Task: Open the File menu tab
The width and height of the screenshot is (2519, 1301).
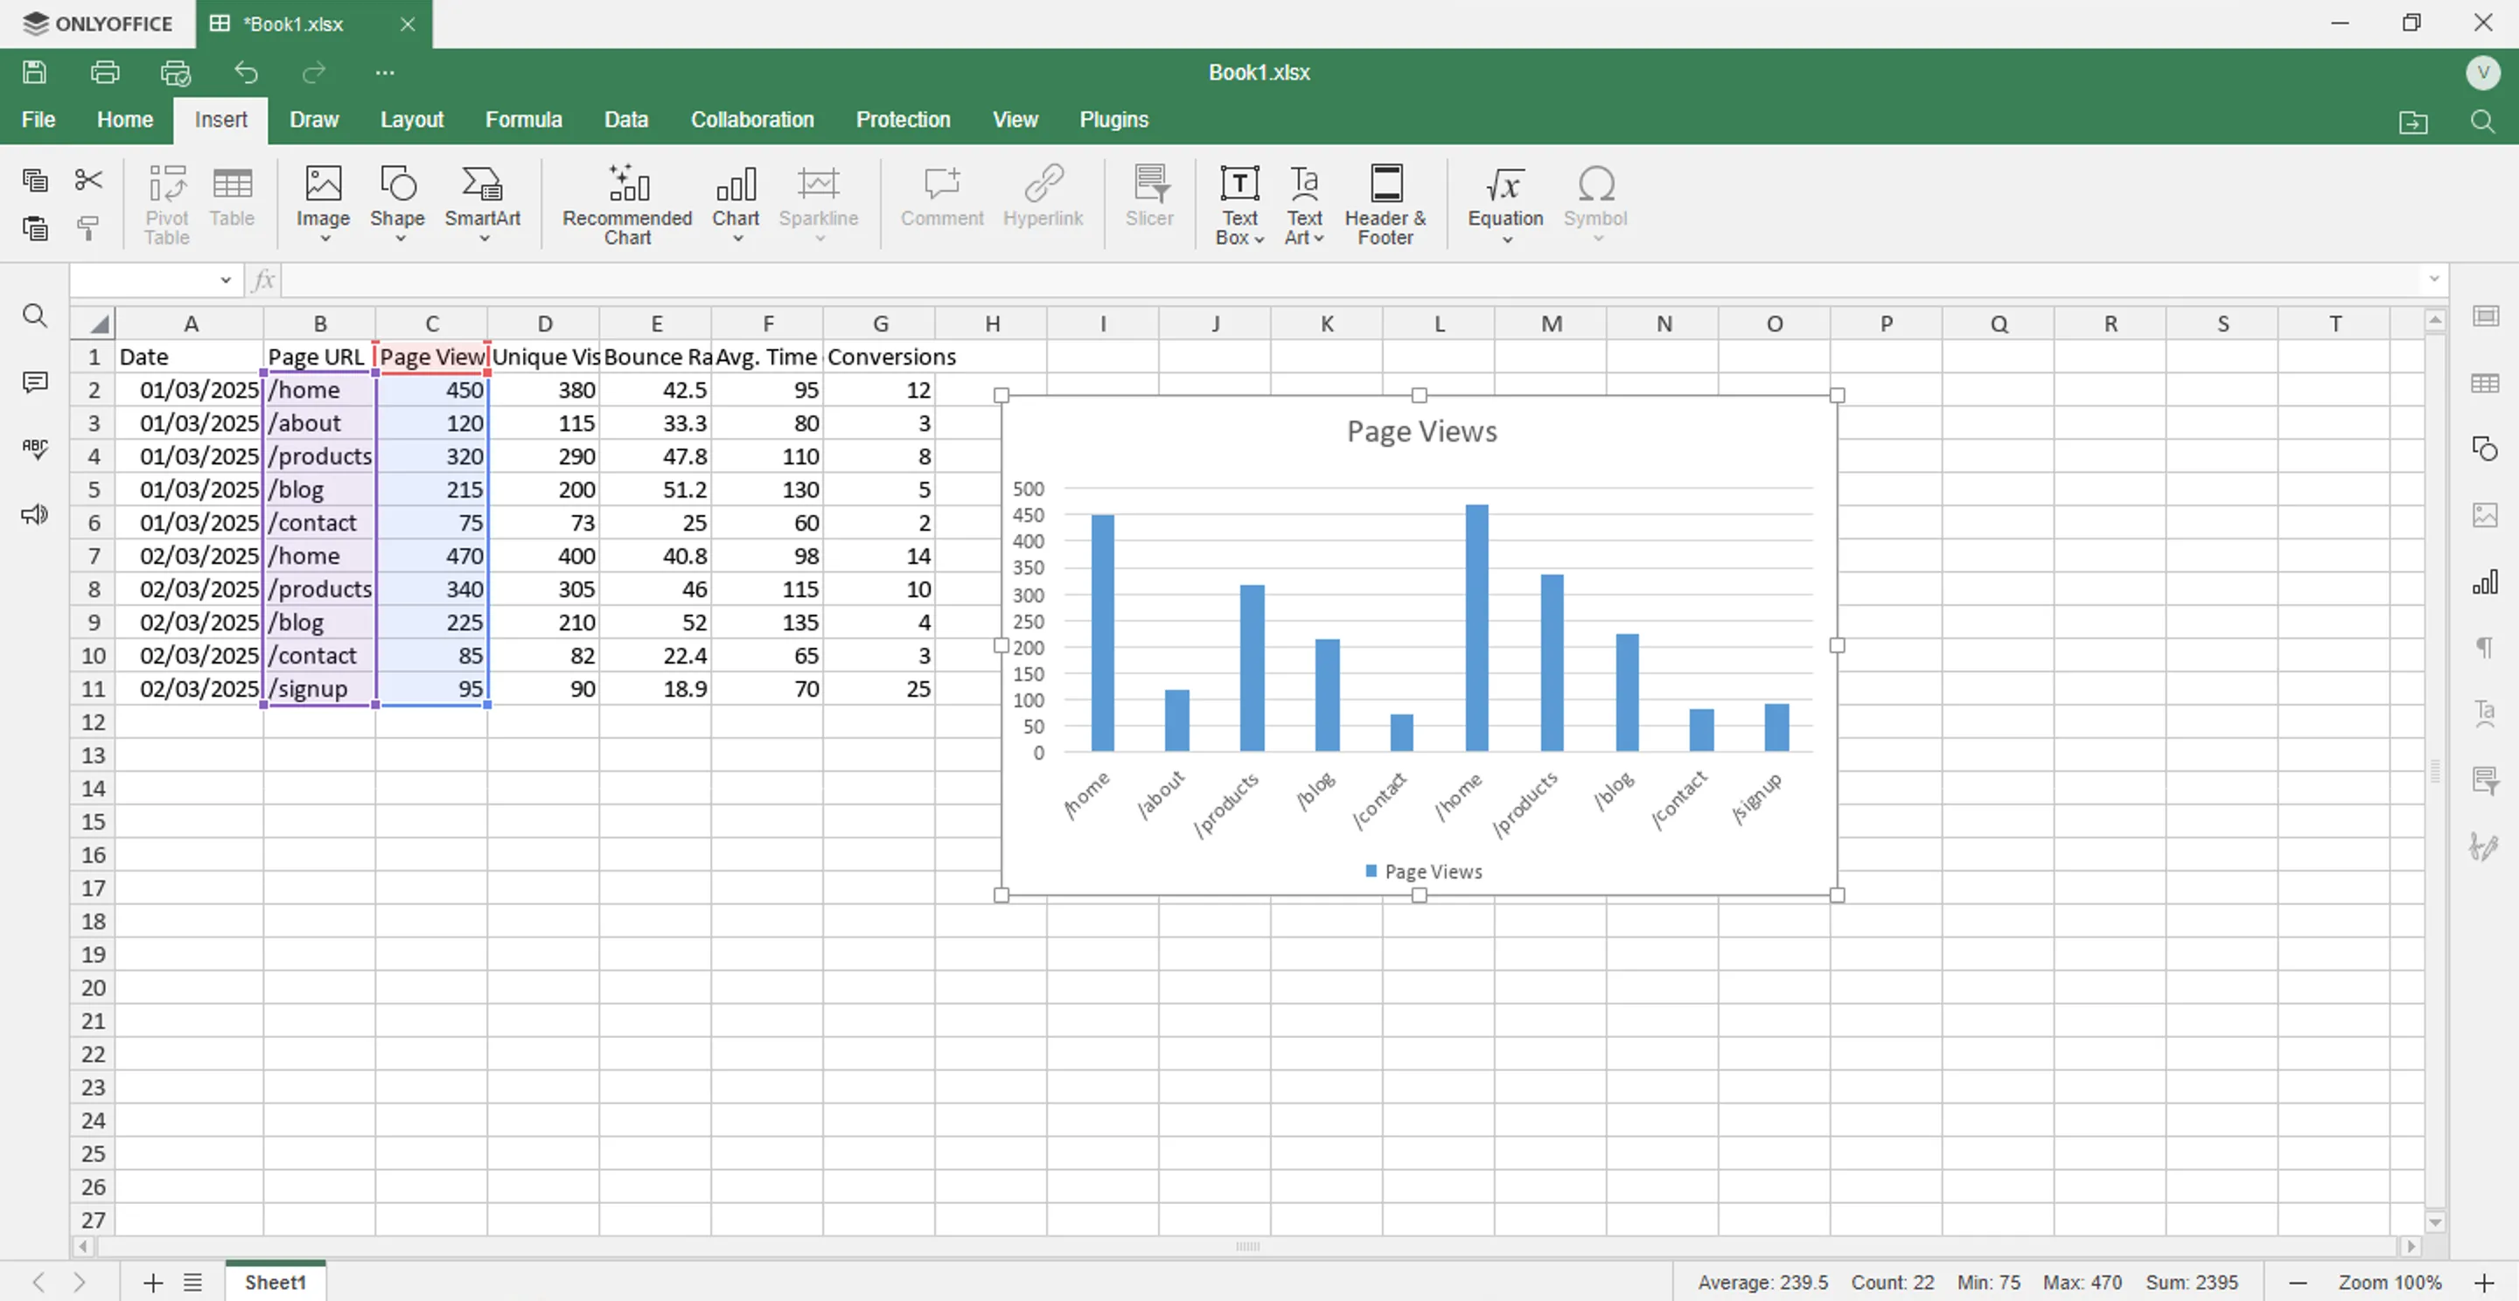Action: [38, 119]
